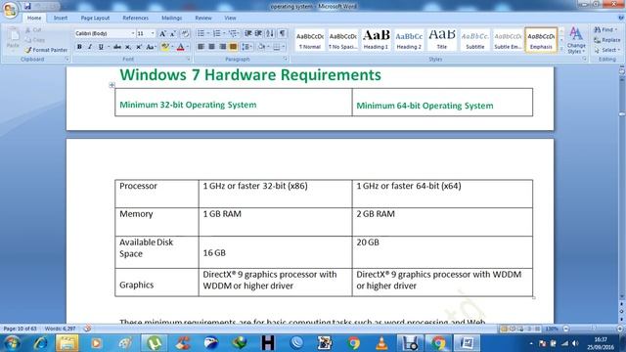Image resolution: width=626 pixels, height=352 pixels.
Task: Expand the Select dropdown in Editing
Action: pos(606,50)
